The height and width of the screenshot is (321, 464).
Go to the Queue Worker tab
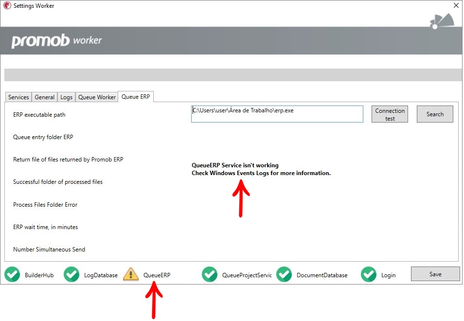point(97,97)
